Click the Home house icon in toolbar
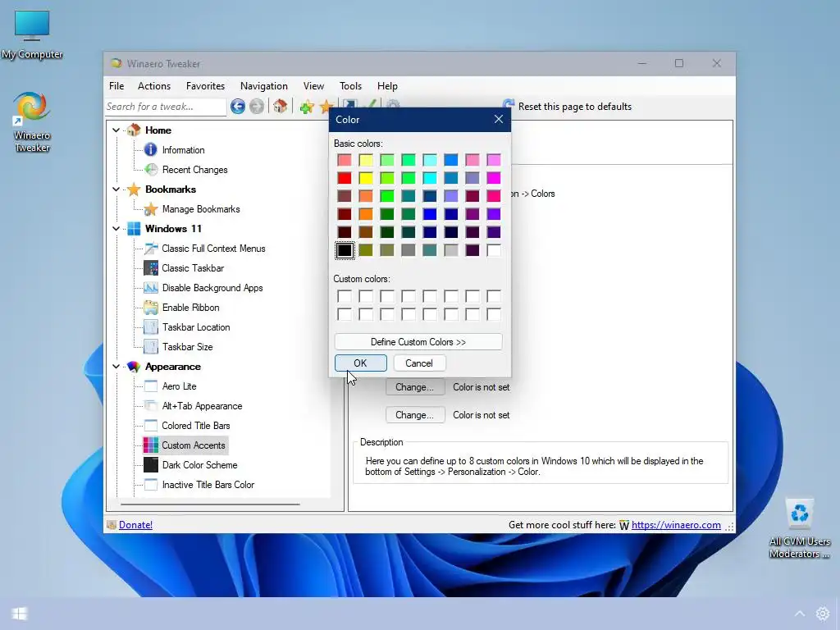840x630 pixels. coord(280,106)
